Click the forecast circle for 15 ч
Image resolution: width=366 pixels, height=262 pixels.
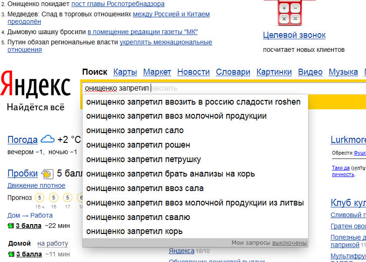click(x=39, y=198)
